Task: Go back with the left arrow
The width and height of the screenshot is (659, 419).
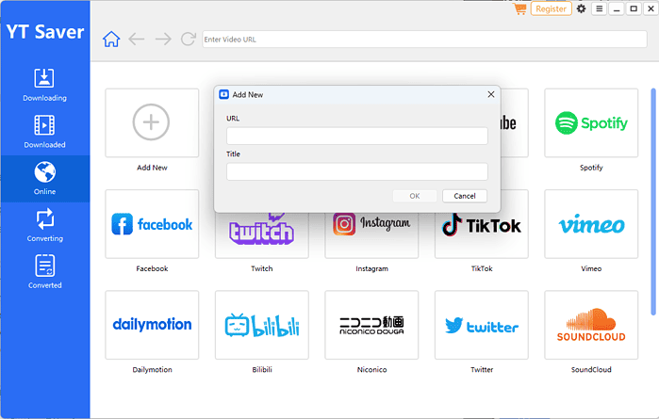Action: coord(137,40)
